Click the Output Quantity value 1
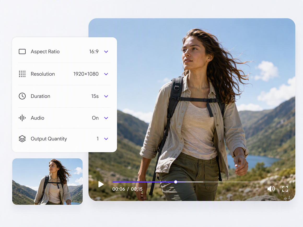303x227 pixels. click(x=98, y=139)
